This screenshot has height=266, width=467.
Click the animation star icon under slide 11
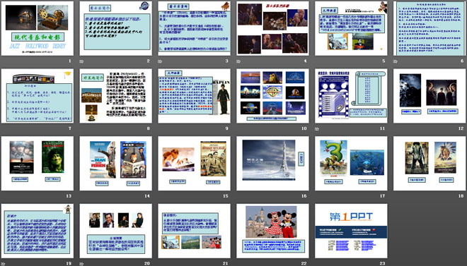(317, 129)
